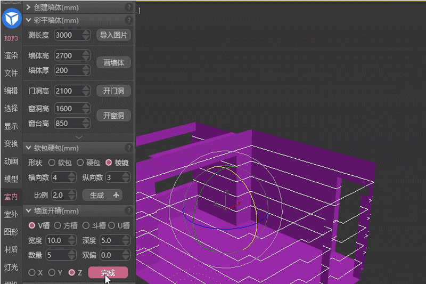Open help for 彩平墙体 section

point(128,20)
